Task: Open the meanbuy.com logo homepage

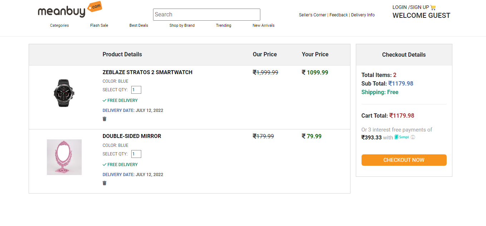Action: [x=70, y=10]
